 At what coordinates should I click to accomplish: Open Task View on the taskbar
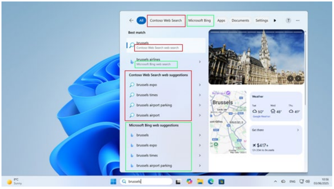point(178,182)
